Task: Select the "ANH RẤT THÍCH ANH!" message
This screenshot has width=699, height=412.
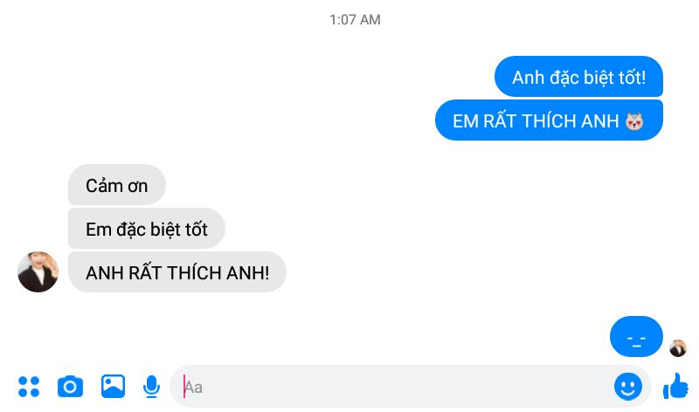Action: (x=177, y=271)
